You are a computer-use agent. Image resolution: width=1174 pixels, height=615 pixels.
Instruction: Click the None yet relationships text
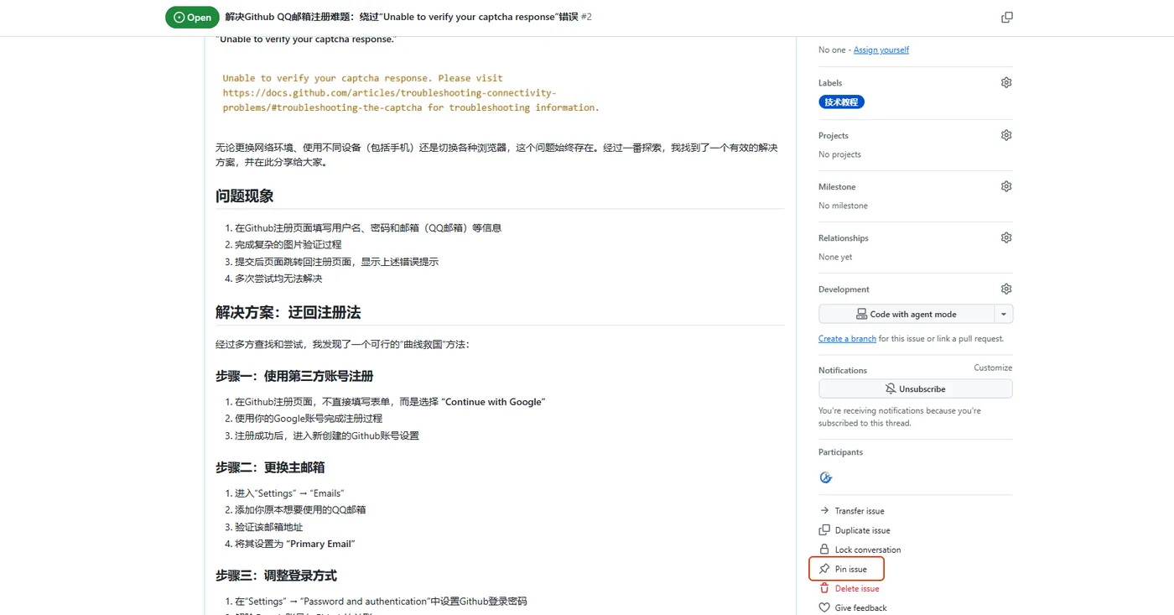835,257
